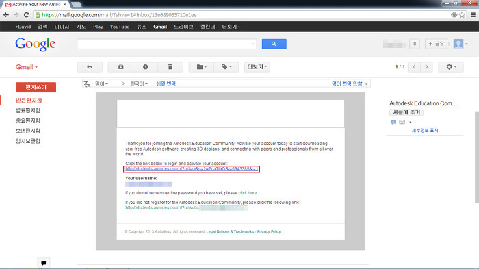Dismiss the translation bar with X
Screen dimensions: 479x269
[x=366, y=84]
